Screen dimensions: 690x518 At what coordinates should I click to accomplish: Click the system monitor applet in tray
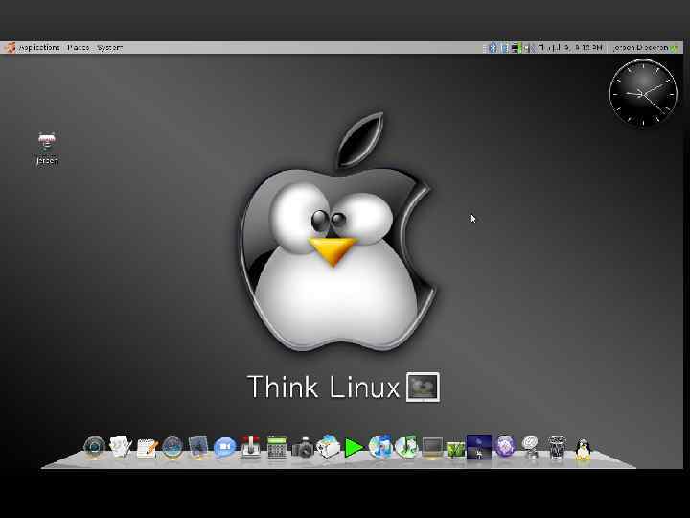[517, 48]
